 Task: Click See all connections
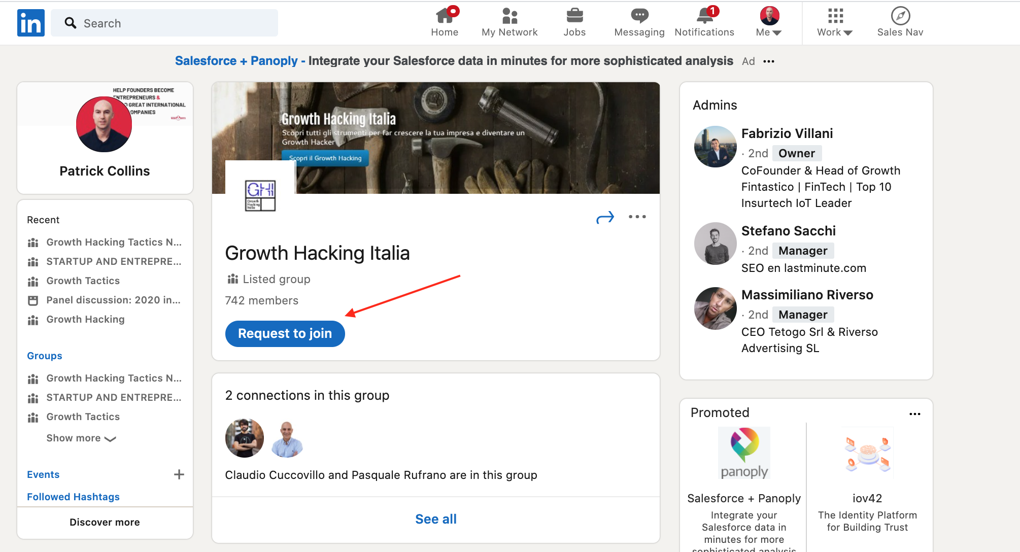436,520
